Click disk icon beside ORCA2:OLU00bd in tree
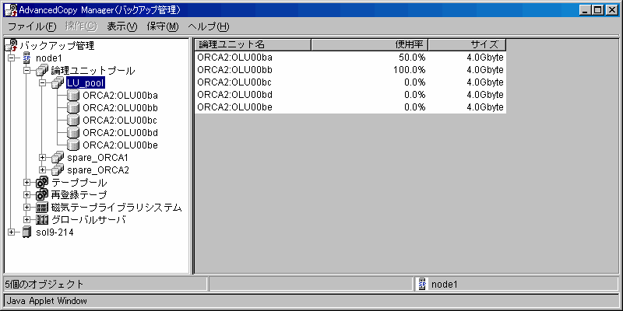The image size is (623, 311). pyautogui.click(x=73, y=132)
